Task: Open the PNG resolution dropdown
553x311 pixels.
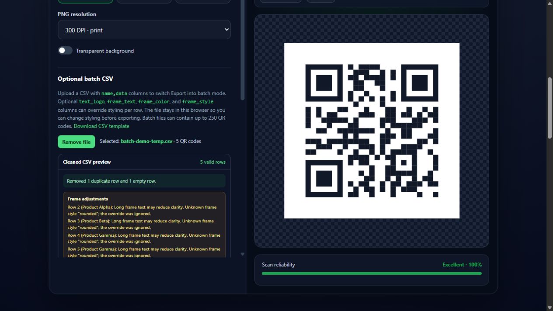Action: [x=144, y=30]
